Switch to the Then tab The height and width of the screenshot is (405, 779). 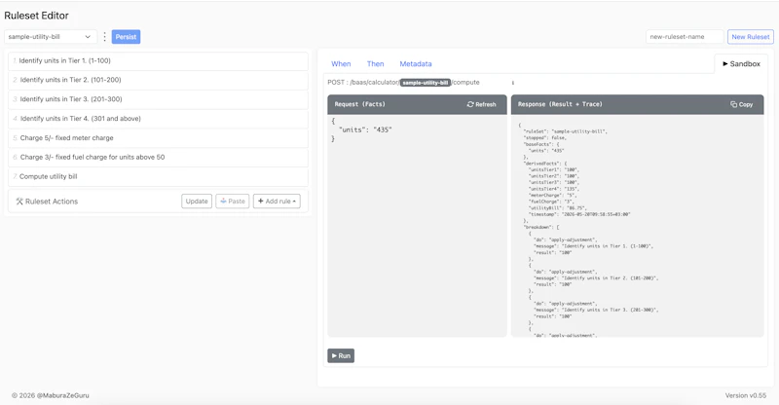click(375, 64)
